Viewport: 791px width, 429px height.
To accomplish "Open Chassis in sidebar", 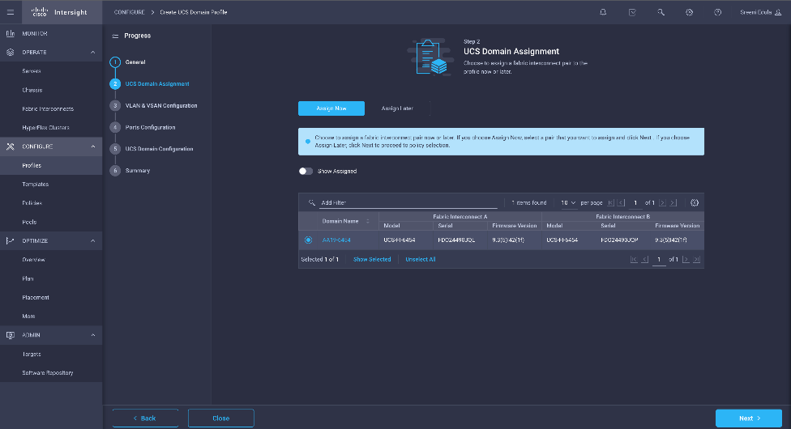I will [32, 90].
